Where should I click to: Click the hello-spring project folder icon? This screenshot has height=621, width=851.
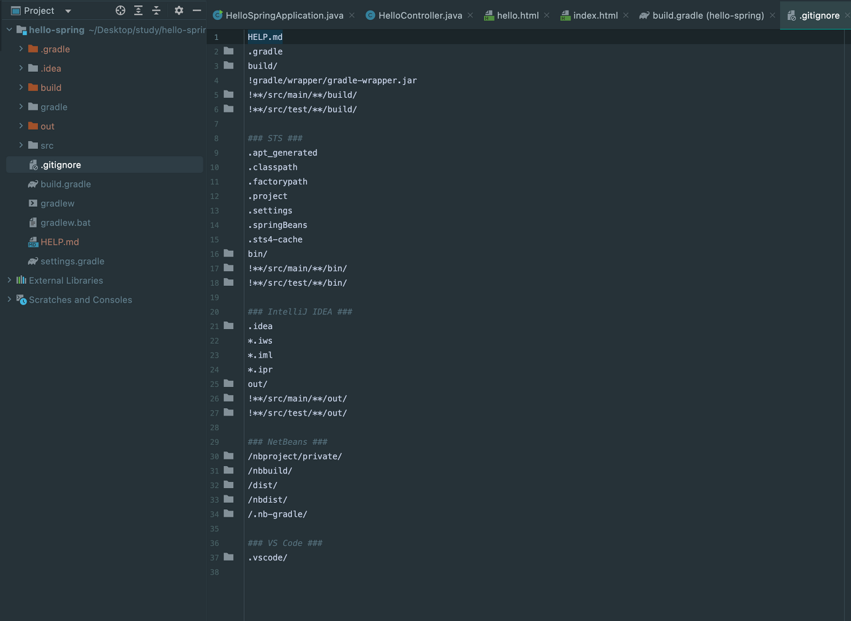click(x=21, y=30)
